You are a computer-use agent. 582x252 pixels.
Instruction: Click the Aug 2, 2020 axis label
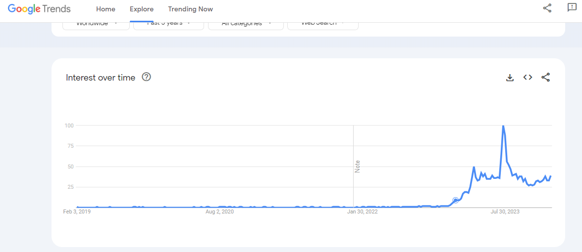pos(219,212)
